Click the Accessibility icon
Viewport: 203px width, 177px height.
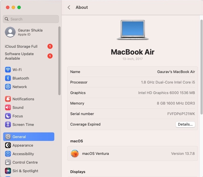pyautogui.click(x=8, y=154)
